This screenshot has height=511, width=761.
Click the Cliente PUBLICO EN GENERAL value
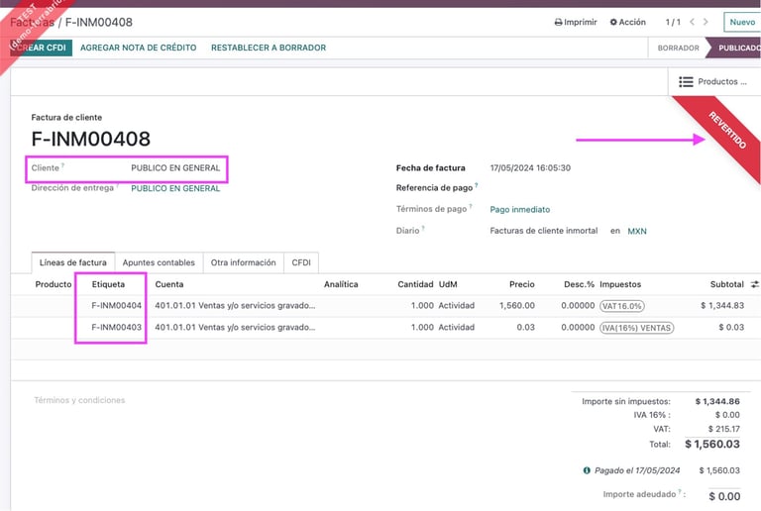click(x=175, y=167)
